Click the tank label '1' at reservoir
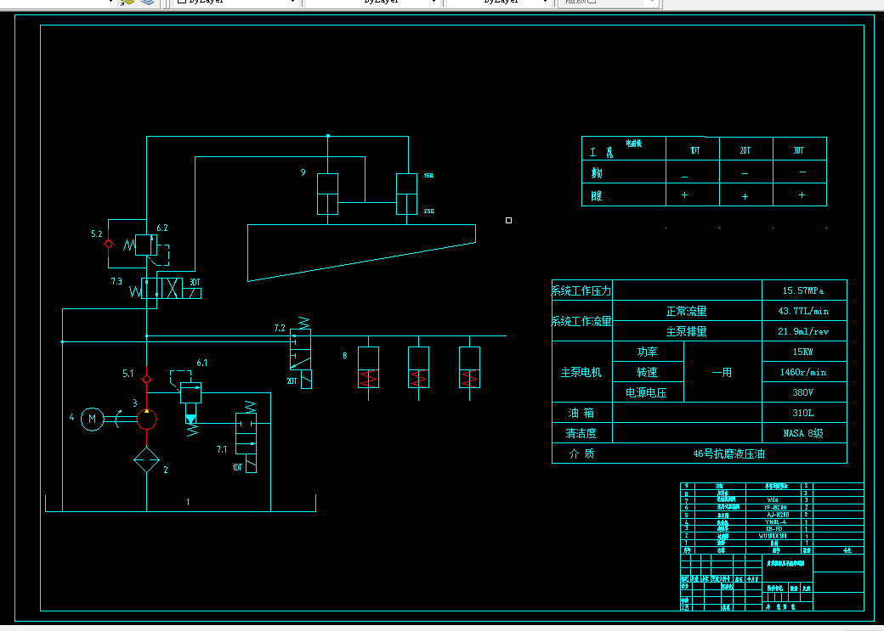Image resolution: width=884 pixels, height=631 pixels. click(x=188, y=501)
